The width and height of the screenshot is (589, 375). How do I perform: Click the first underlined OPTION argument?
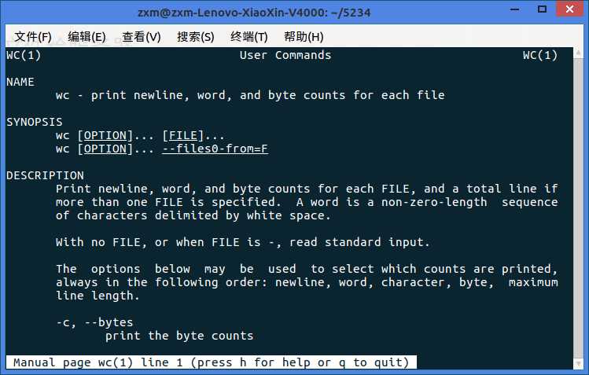(x=105, y=135)
